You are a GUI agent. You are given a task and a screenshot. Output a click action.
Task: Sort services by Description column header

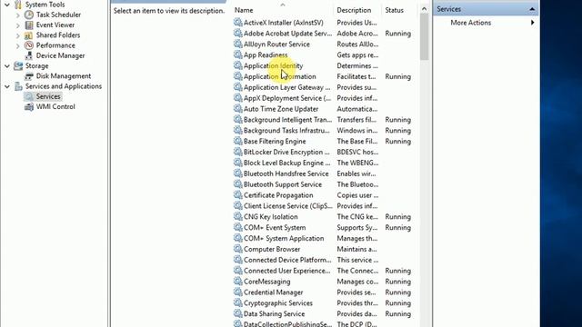(x=354, y=10)
